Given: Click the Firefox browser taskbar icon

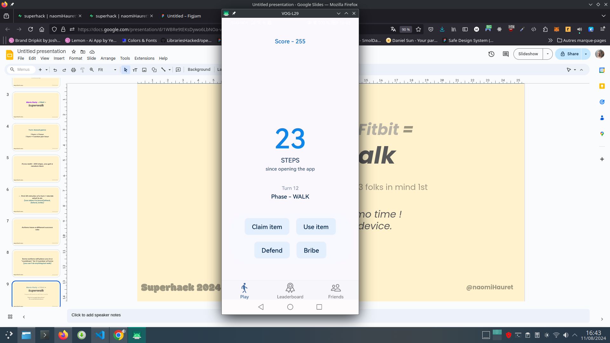Looking at the screenshot, I should coord(63,335).
